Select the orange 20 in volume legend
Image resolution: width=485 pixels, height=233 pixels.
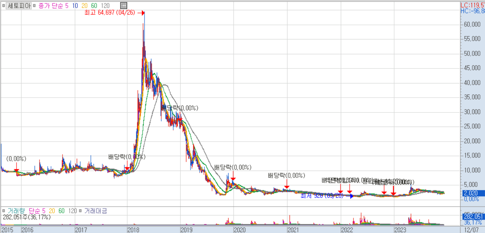[x=52, y=210]
